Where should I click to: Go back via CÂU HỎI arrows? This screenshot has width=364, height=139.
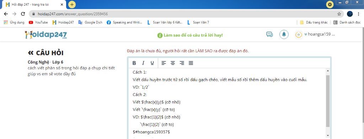tap(31, 53)
